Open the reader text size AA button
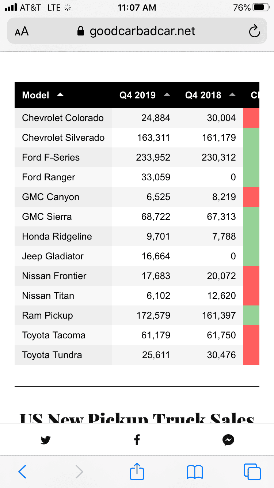This screenshot has width=274, height=488. (x=22, y=32)
